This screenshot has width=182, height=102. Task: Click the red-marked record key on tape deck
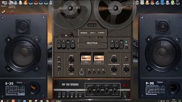tap(59, 44)
